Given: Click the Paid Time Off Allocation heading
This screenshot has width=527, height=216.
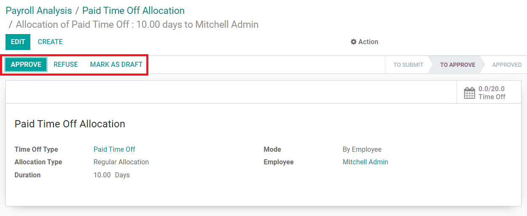Looking at the screenshot, I should (x=70, y=124).
